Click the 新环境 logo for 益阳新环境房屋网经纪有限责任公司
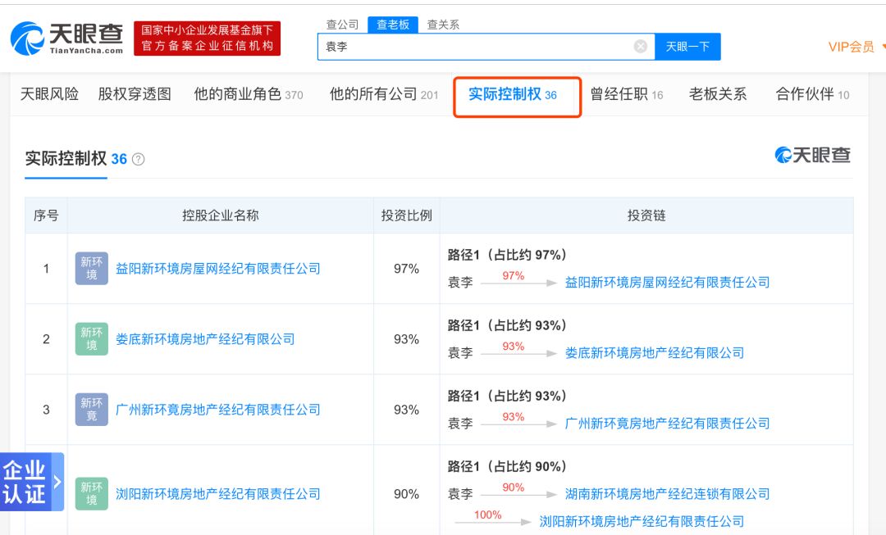The height and width of the screenshot is (535, 886). pos(92,268)
